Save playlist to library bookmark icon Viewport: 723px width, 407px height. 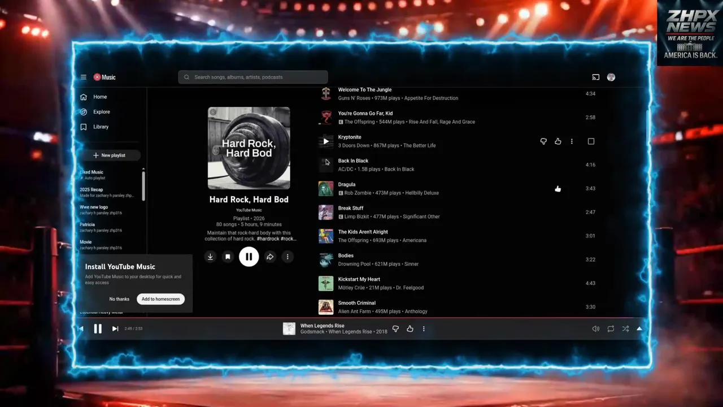228,257
